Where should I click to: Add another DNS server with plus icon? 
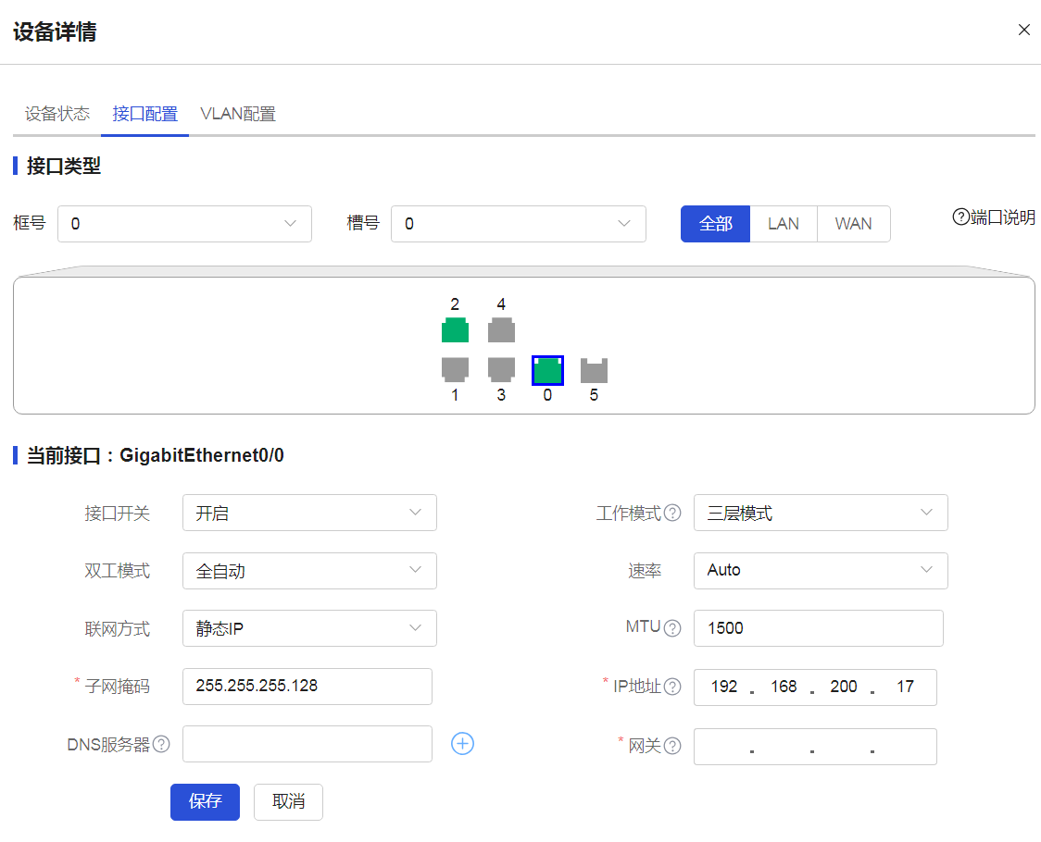[x=462, y=743]
